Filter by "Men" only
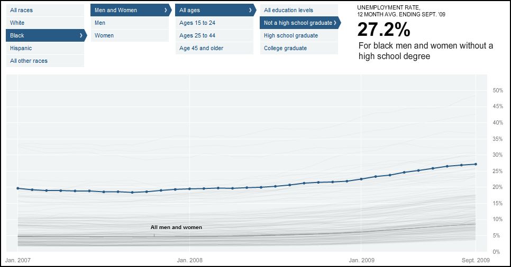The width and height of the screenshot is (511, 267). (x=100, y=23)
